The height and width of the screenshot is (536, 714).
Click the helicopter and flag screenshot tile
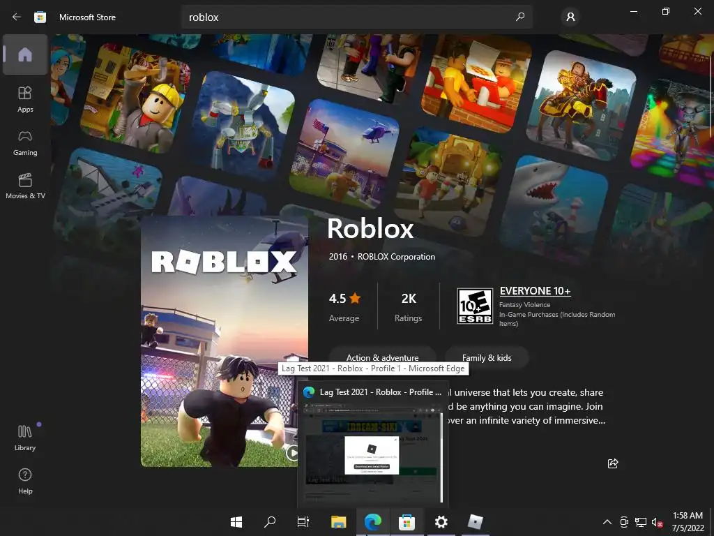[x=344, y=154]
